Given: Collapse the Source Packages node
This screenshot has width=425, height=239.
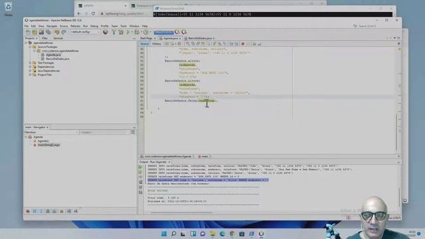Looking at the screenshot, I should [x=30, y=47].
